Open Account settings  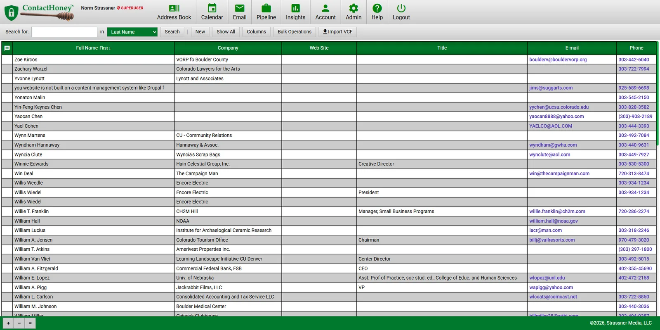pos(325,12)
